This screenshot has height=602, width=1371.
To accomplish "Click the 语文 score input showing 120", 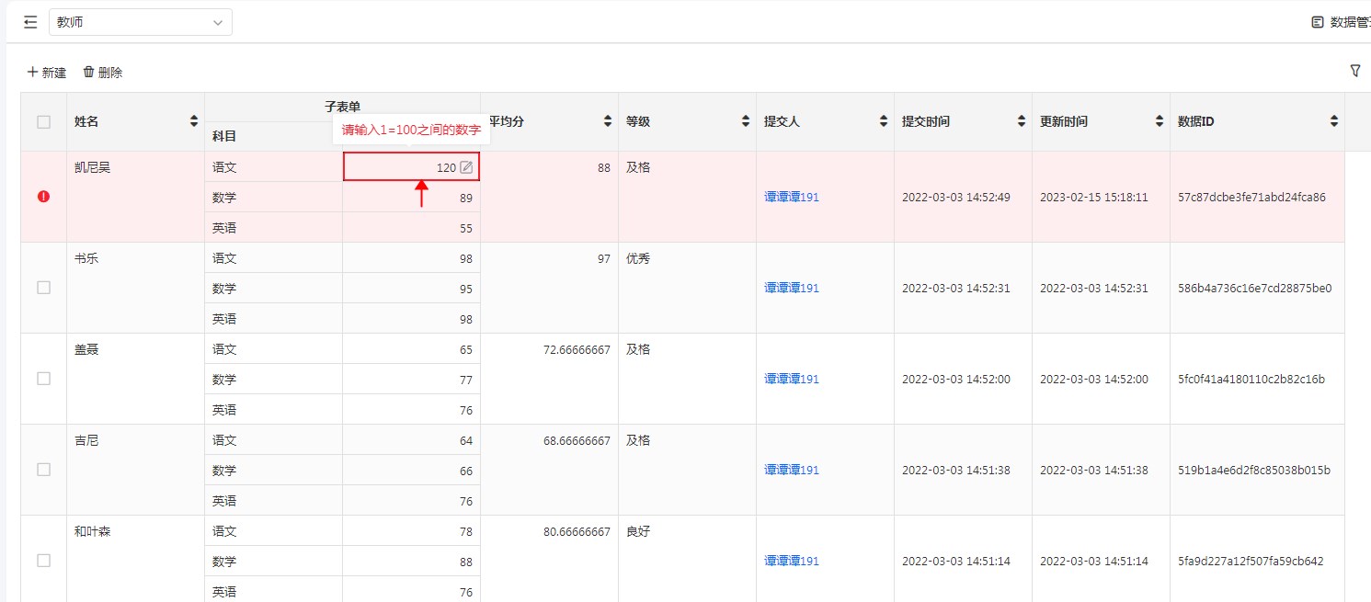I will pyautogui.click(x=405, y=167).
